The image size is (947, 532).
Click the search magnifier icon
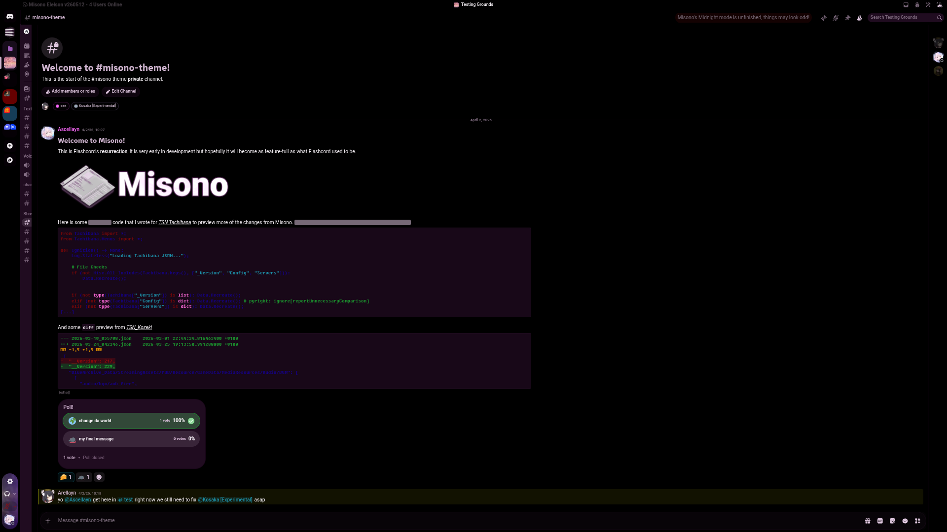tap(939, 18)
